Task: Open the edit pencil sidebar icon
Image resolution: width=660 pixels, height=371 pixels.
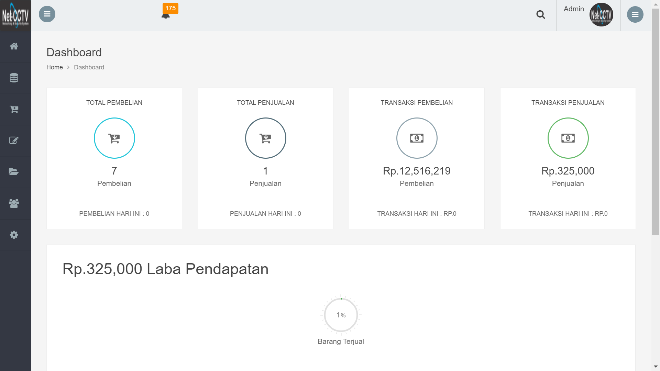Action: pyautogui.click(x=14, y=140)
